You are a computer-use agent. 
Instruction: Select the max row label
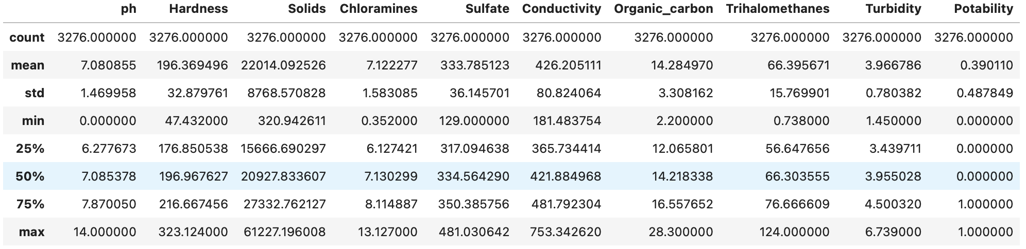point(32,232)
